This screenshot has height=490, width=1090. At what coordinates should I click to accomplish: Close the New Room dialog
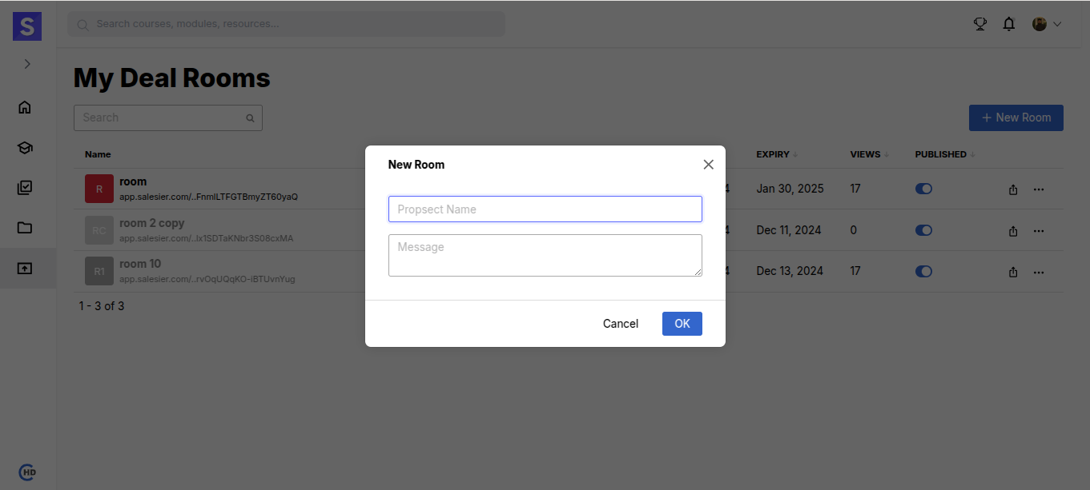[x=708, y=165]
